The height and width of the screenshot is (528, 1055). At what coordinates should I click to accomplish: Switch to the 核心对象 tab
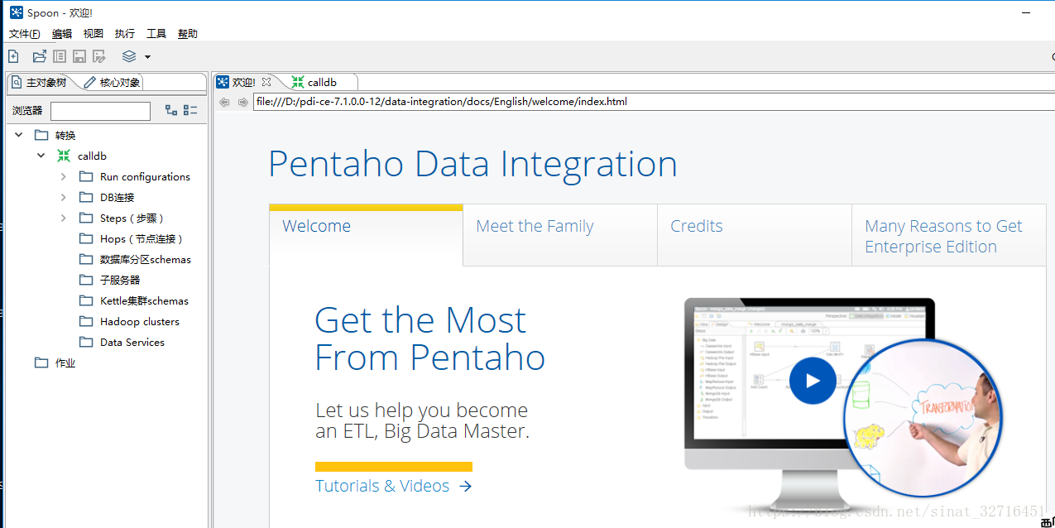tap(113, 83)
